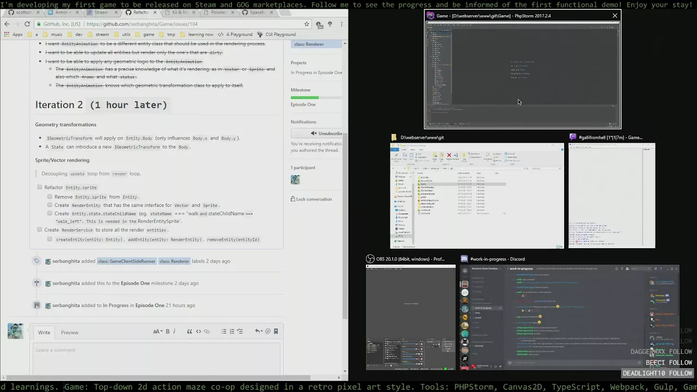Open the tmp bookmarks folder
This screenshot has width=697, height=392.
pyautogui.click(x=167, y=34)
